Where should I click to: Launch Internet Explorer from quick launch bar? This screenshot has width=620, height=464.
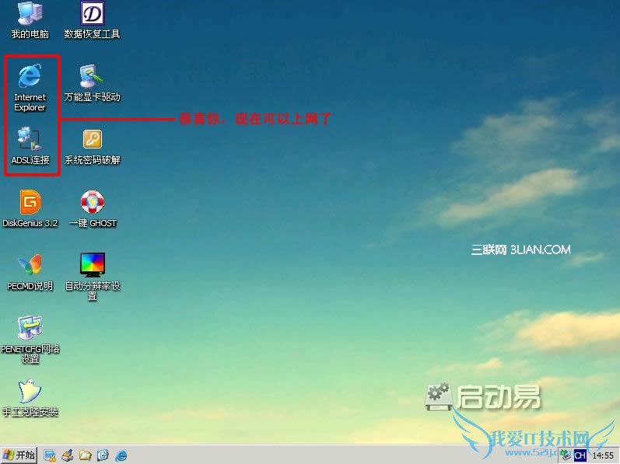(x=121, y=455)
